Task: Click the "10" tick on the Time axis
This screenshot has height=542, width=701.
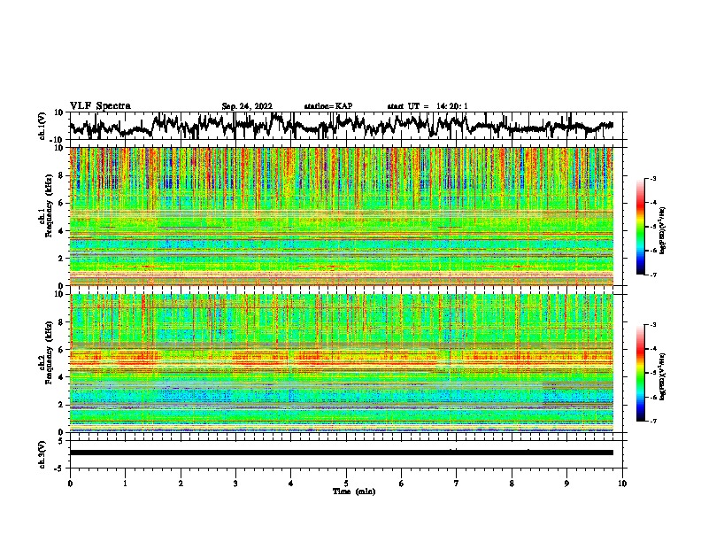Action: 622,484
